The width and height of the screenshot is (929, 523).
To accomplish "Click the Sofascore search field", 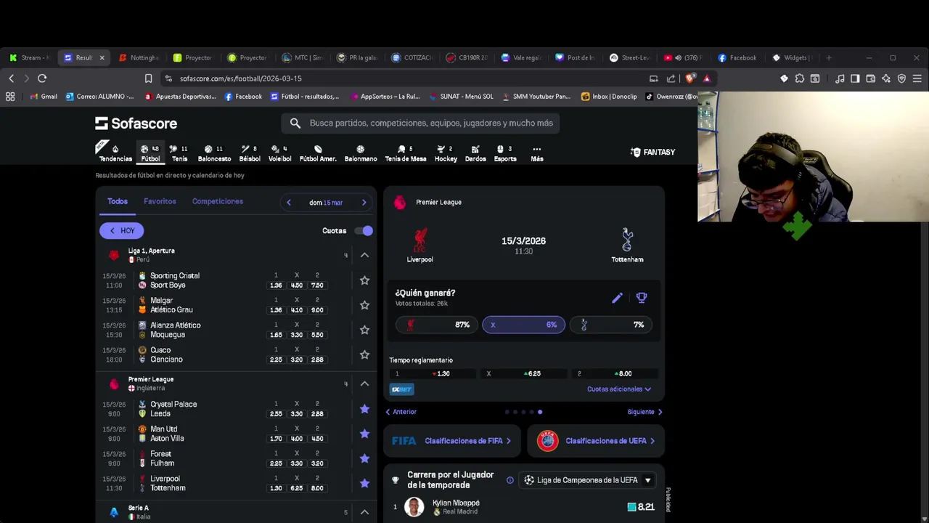I will [420, 123].
